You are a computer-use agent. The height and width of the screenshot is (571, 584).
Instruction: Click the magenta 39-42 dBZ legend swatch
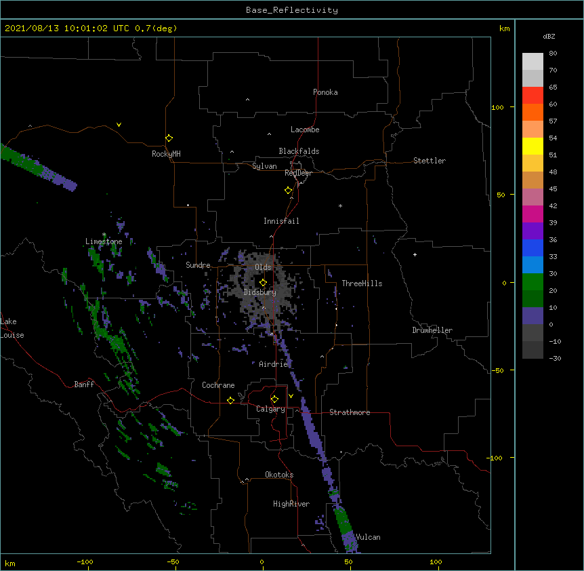pos(533,214)
